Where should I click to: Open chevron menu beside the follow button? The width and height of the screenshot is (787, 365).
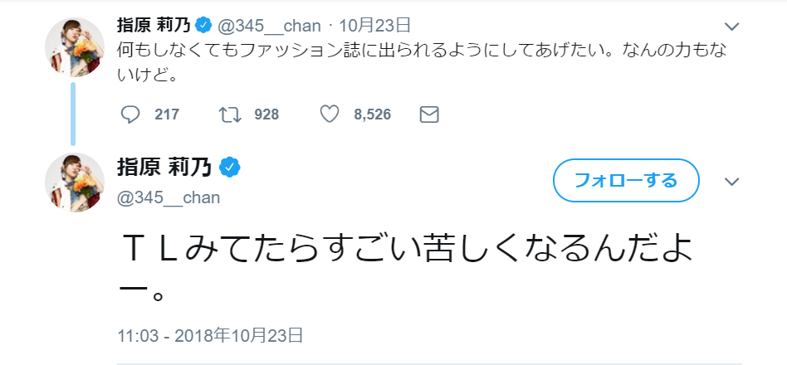[x=731, y=182]
